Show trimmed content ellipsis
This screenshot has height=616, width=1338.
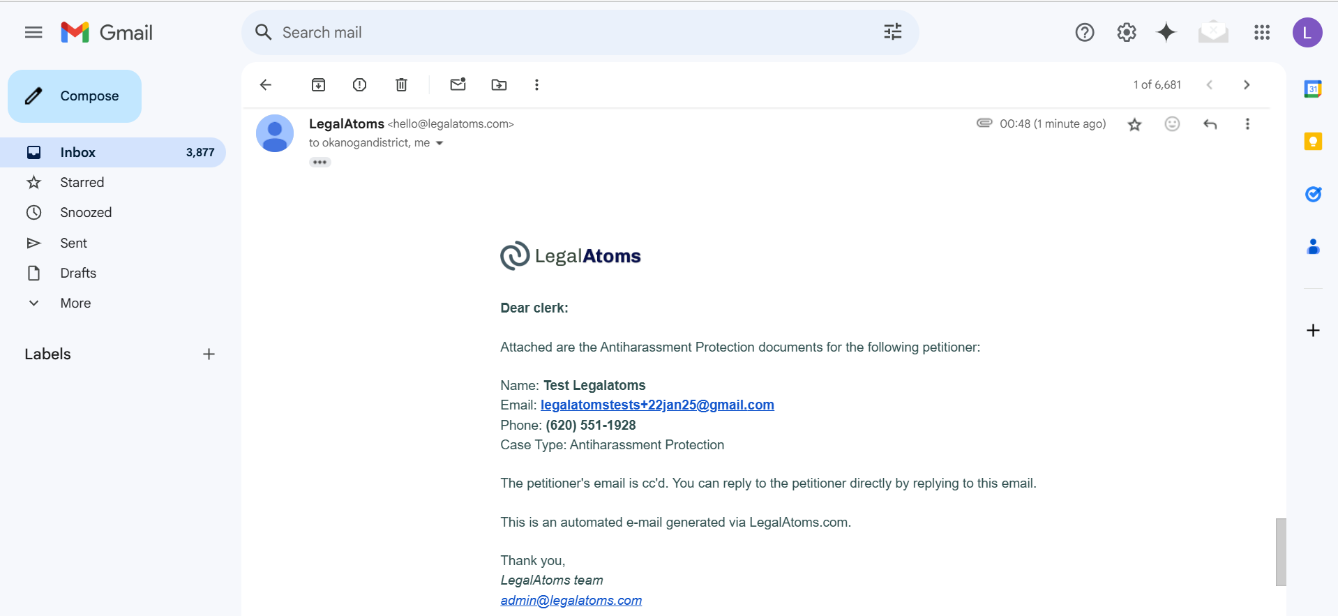pos(320,162)
